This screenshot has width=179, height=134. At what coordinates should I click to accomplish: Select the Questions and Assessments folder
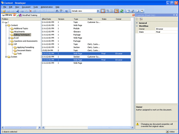click(x=26, y=41)
